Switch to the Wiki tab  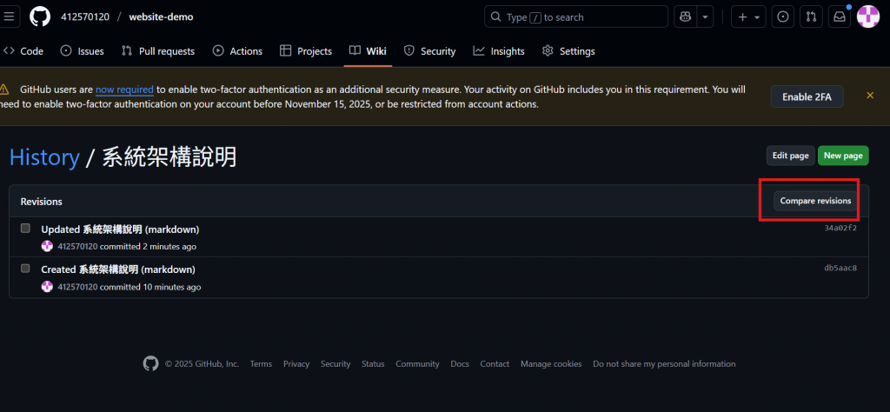(x=368, y=51)
